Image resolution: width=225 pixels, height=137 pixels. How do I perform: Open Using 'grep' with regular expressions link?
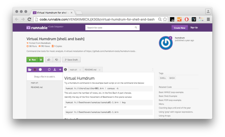click(x=176, y=112)
